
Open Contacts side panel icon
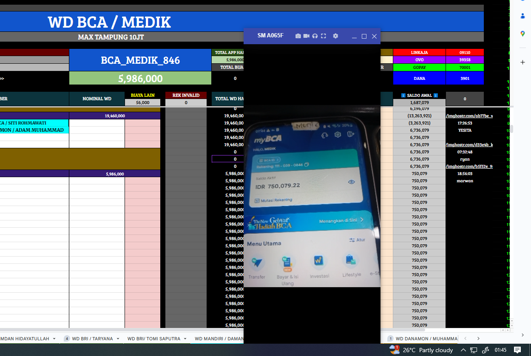coord(522,16)
